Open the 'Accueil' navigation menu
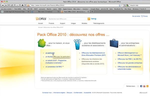This screenshot has width=150, height=96. (41, 23)
